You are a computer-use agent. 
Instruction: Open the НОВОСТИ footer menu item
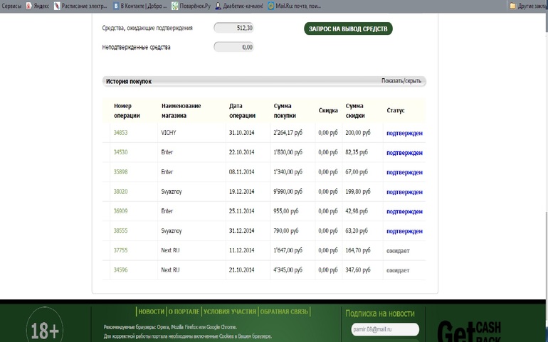point(151,311)
